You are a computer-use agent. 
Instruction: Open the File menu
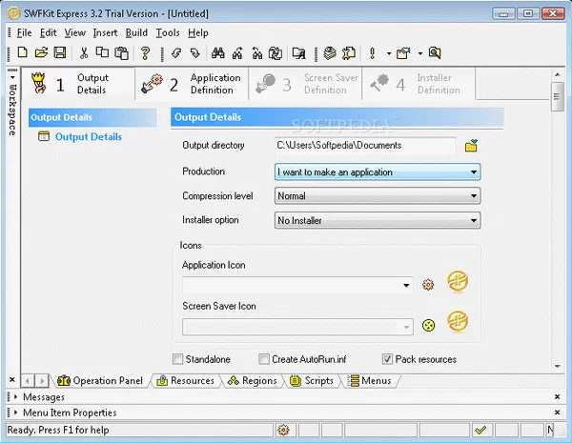tap(24, 32)
